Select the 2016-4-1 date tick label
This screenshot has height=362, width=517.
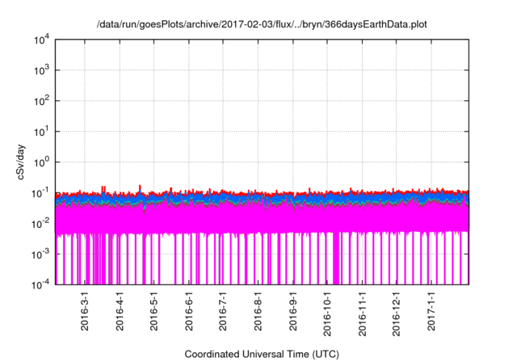click(120, 313)
